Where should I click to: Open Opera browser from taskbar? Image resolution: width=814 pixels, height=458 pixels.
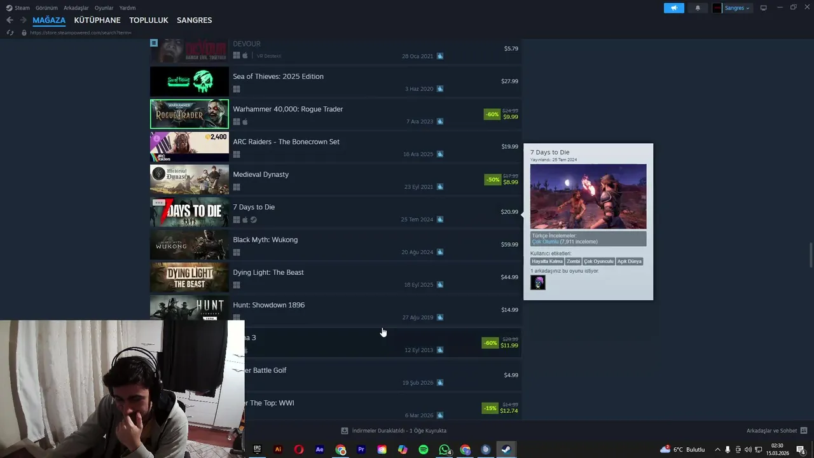[x=299, y=449]
